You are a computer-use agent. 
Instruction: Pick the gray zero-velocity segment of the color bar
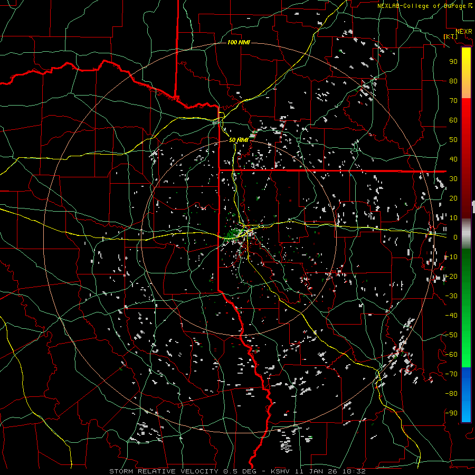(x=466, y=234)
